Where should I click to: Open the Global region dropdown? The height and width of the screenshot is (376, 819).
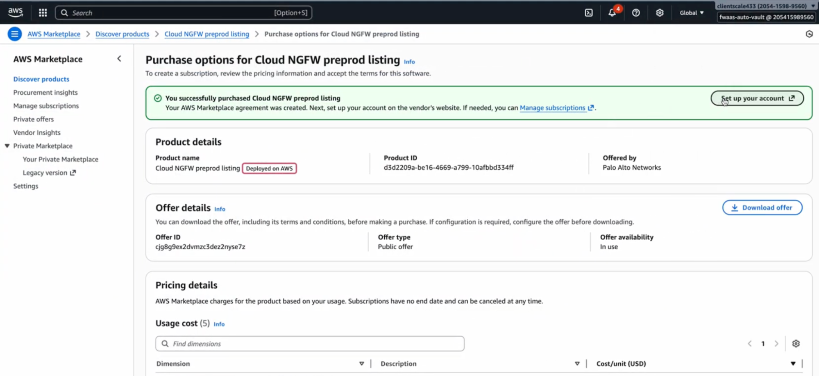click(692, 13)
